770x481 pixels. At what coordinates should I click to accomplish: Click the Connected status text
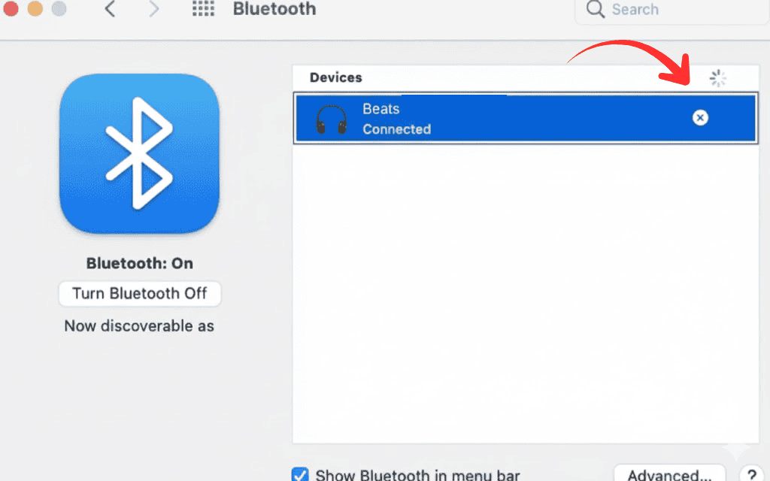pyautogui.click(x=397, y=129)
